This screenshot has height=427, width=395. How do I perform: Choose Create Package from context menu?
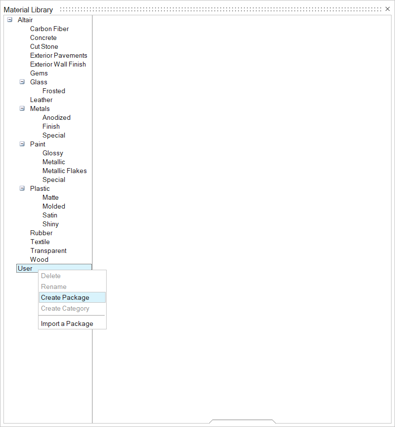(65, 297)
